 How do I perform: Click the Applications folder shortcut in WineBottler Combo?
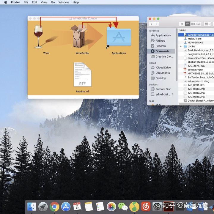tap(119, 37)
